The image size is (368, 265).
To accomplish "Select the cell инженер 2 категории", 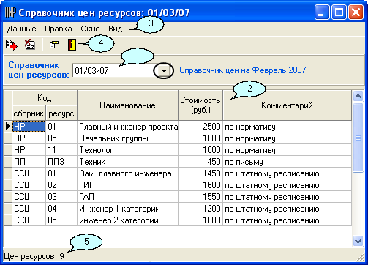I will pos(128,220).
